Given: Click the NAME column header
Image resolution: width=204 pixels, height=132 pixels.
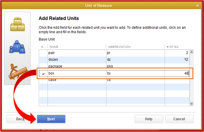Looking at the screenshot, I should pos(54,47).
